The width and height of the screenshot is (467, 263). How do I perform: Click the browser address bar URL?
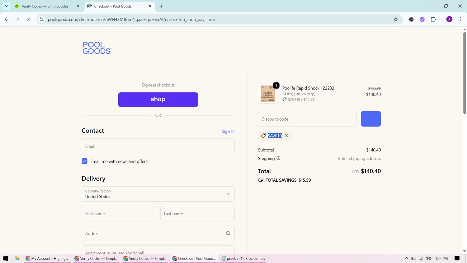[x=131, y=19]
